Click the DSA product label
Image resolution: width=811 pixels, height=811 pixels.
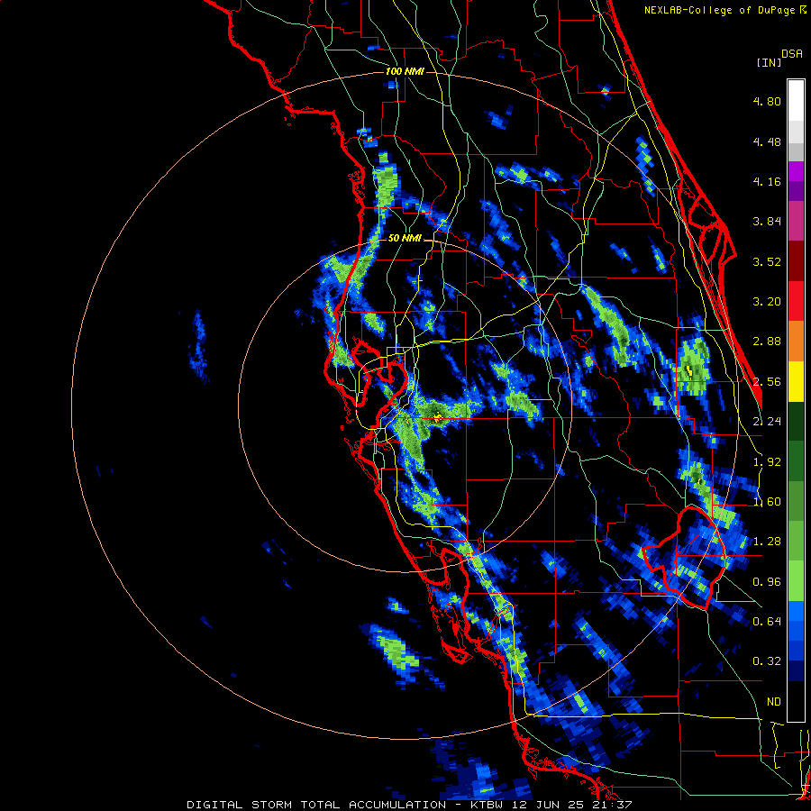coord(792,54)
